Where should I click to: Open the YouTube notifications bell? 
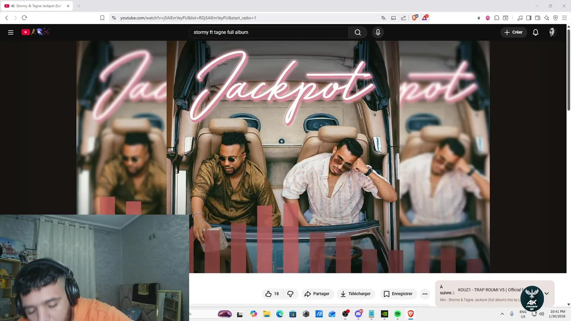[536, 32]
